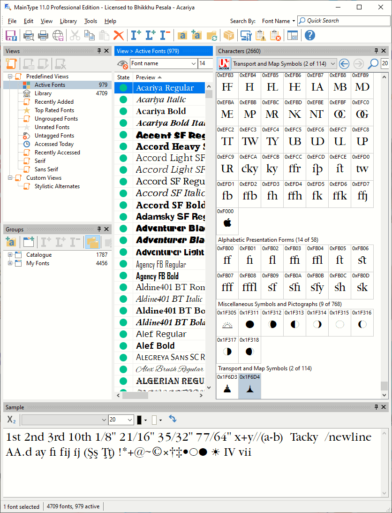Screen dimensions: 392x513
Task: Go back with the left arrow in Characters
Action: [344, 64]
